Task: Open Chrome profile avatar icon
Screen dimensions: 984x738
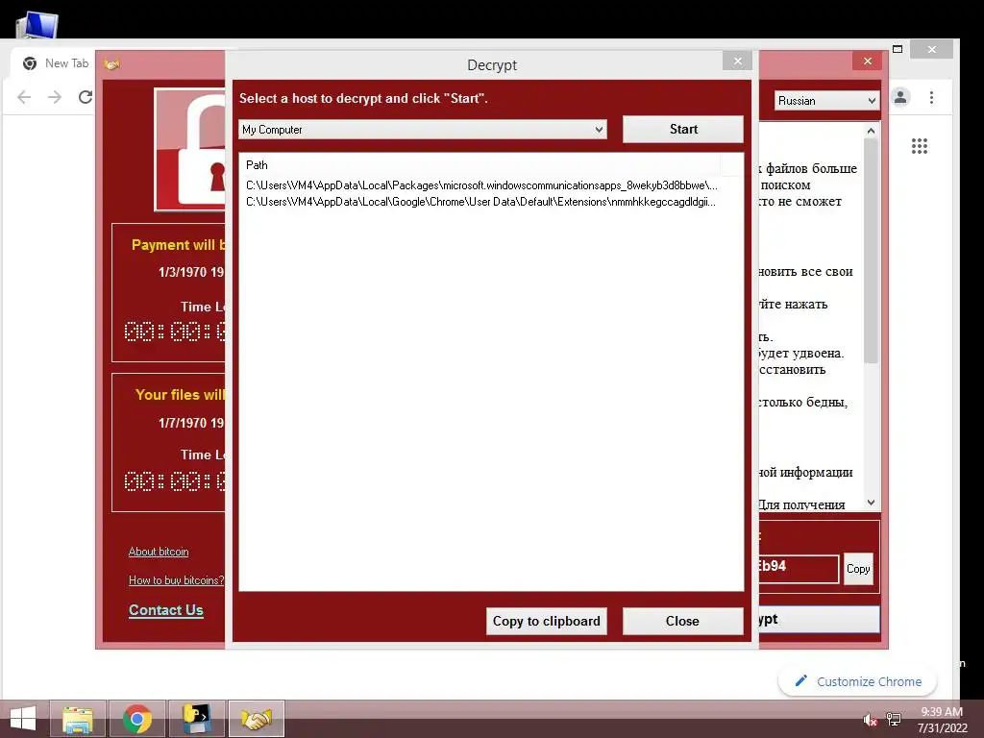Action: coord(900,97)
